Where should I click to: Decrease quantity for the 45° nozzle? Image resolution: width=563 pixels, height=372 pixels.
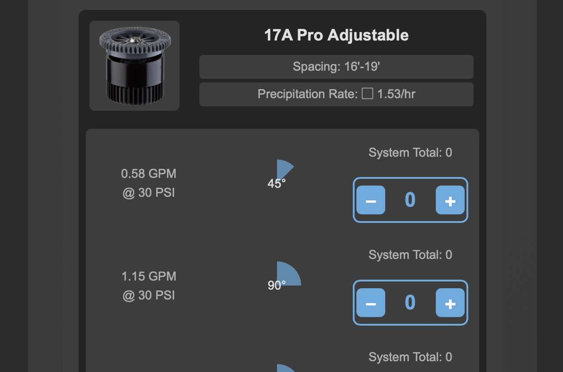[371, 200]
